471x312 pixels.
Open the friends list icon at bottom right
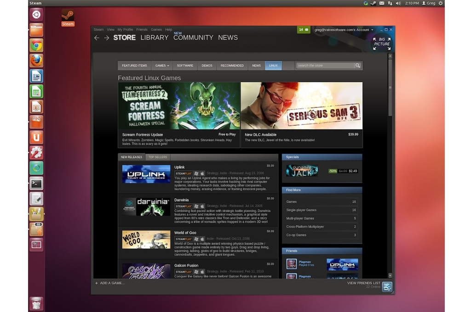click(x=387, y=287)
